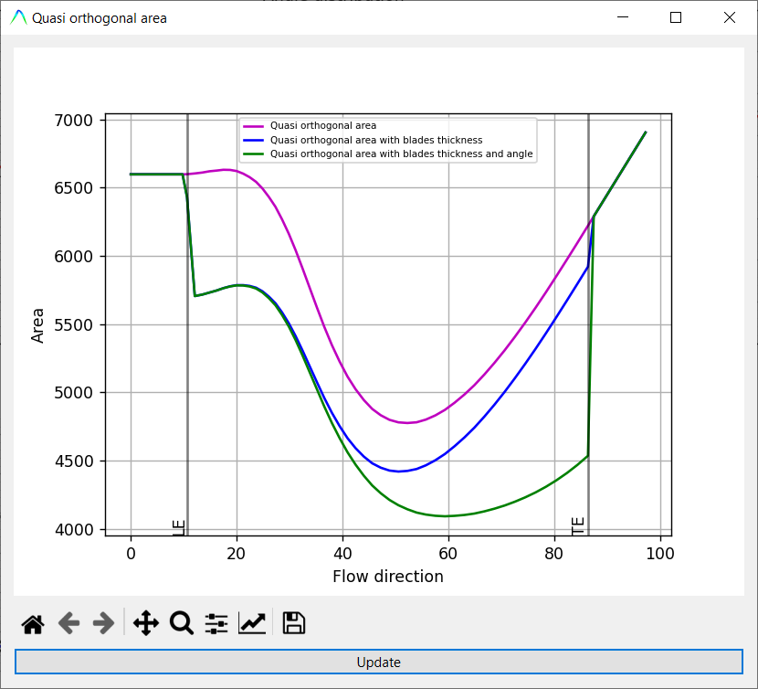Go back to previous plot view

(x=68, y=624)
